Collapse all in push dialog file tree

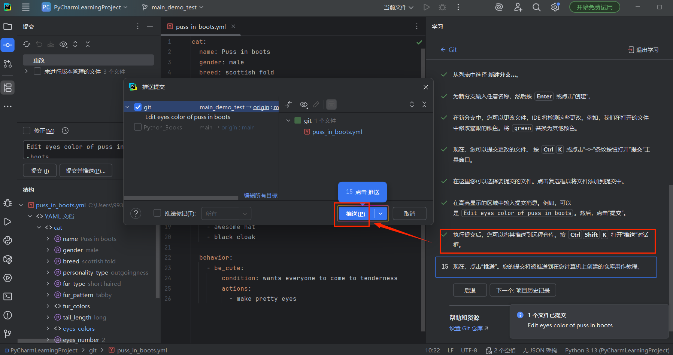[x=424, y=104]
